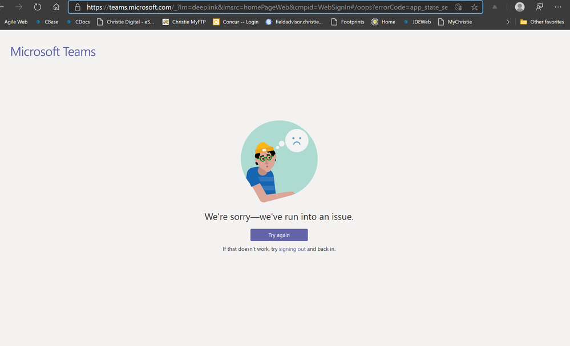Expand more bookmarks chevron
The height and width of the screenshot is (346, 570).
508,22
